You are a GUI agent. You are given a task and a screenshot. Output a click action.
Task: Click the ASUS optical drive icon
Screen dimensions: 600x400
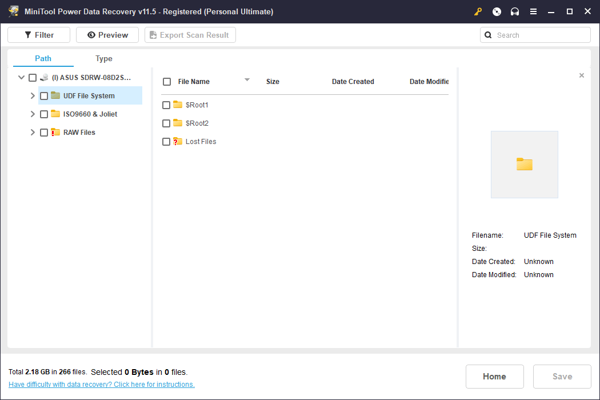click(x=44, y=78)
